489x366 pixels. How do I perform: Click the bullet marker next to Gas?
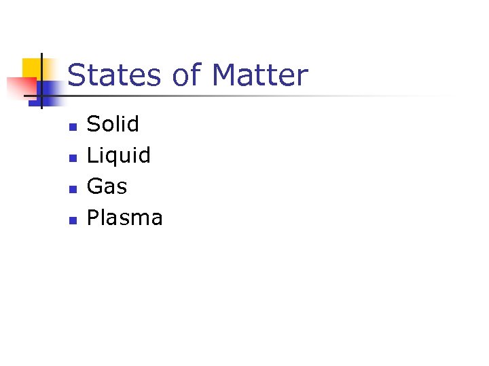point(73,188)
